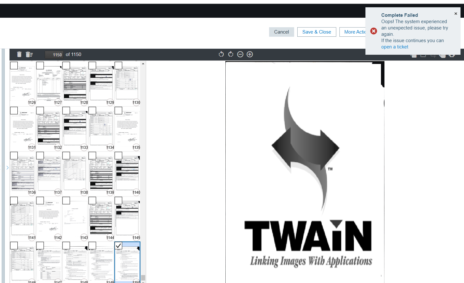Check the box for page 1146
The image size is (464, 283).
point(14,246)
